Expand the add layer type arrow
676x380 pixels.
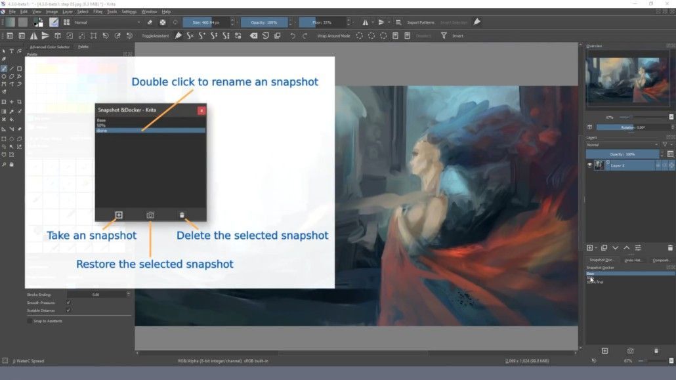pos(596,247)
